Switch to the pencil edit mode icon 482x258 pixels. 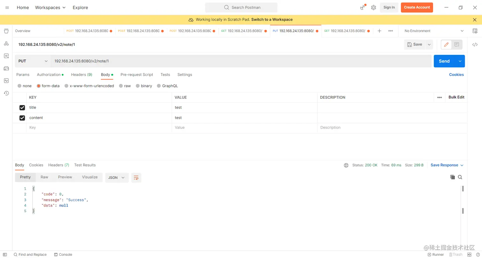click(446, 45)
